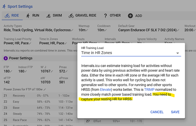Click Canyon Endurace CF SLX 7 Di2 gear
Viewport: 196px width, 126px height.
click(x=147, y=30)
